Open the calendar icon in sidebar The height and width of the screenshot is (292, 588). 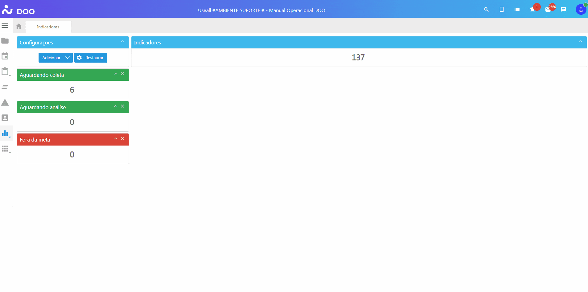point(5,56)
